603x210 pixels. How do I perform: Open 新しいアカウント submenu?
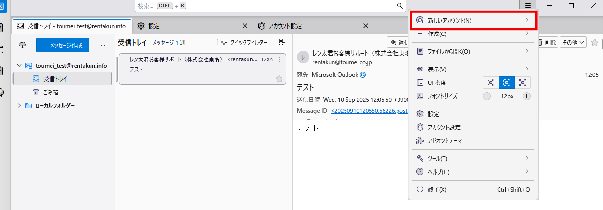tap(473, 21)
